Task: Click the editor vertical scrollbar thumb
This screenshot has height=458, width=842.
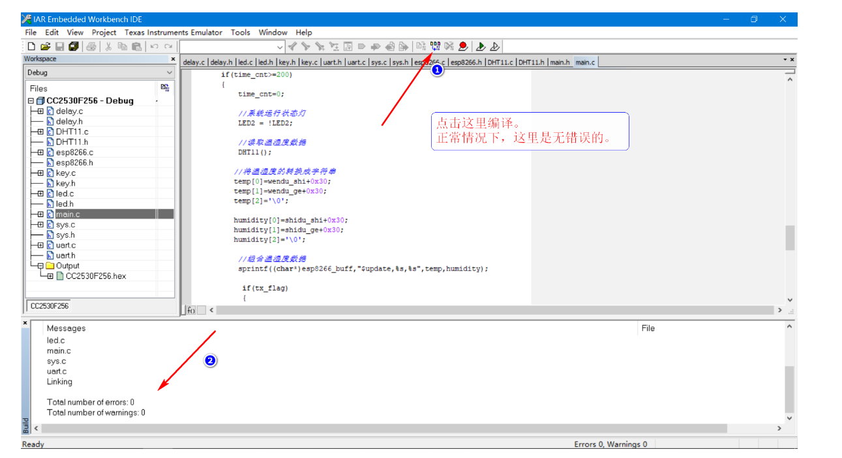Action: (790, 238)
